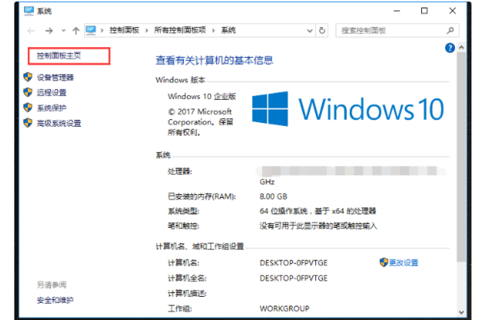
Task: Open 远程设置 from the sidebar
Action: click(x=52, y=93)
